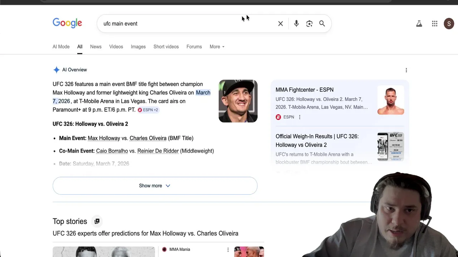Click the MMA Mania publisher icon
458x257 pixels.
165,250
